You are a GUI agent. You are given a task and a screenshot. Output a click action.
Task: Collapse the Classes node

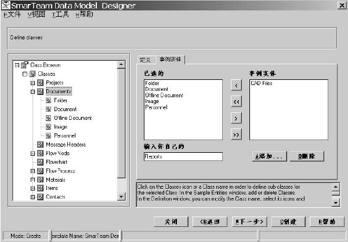[25, 74]
